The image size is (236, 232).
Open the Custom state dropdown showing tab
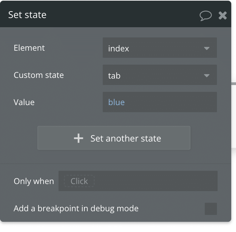click(160, 75)
